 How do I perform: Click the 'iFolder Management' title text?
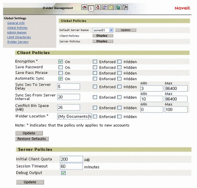pyautogui.click(x=58, y=8)
